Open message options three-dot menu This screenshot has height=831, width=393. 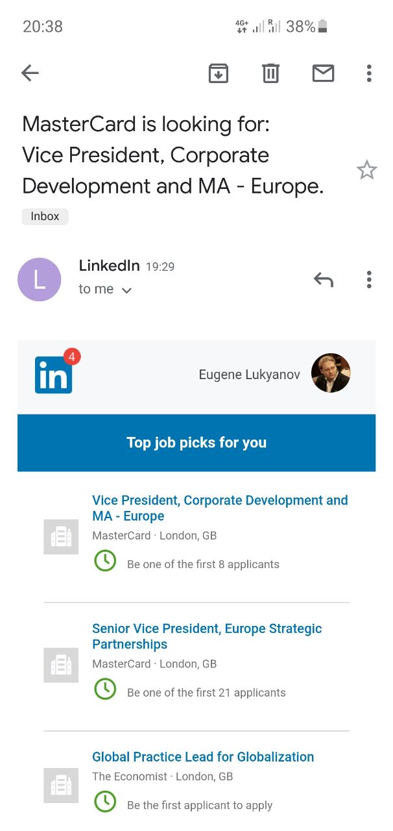point(369,280)
